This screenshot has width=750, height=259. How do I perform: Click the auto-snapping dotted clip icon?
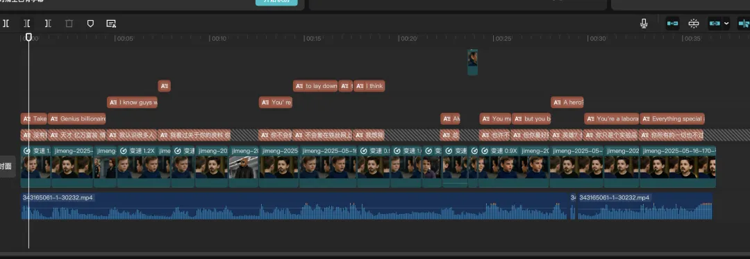[694, 24]
